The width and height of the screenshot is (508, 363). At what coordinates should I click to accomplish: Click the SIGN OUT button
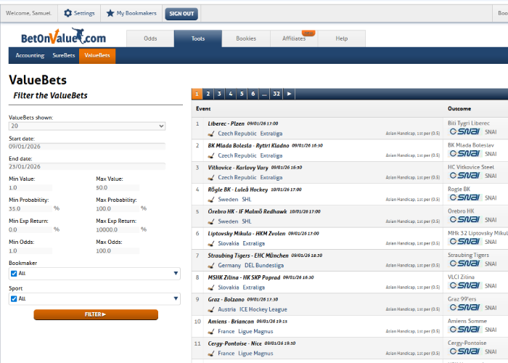pyautogui.click(x=181, y=14)
